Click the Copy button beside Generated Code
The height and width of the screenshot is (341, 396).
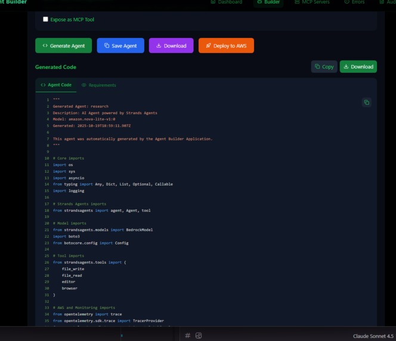click(324, 67)
